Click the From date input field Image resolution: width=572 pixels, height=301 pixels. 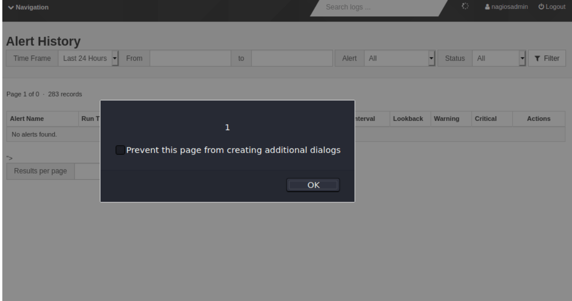point(190,58)
